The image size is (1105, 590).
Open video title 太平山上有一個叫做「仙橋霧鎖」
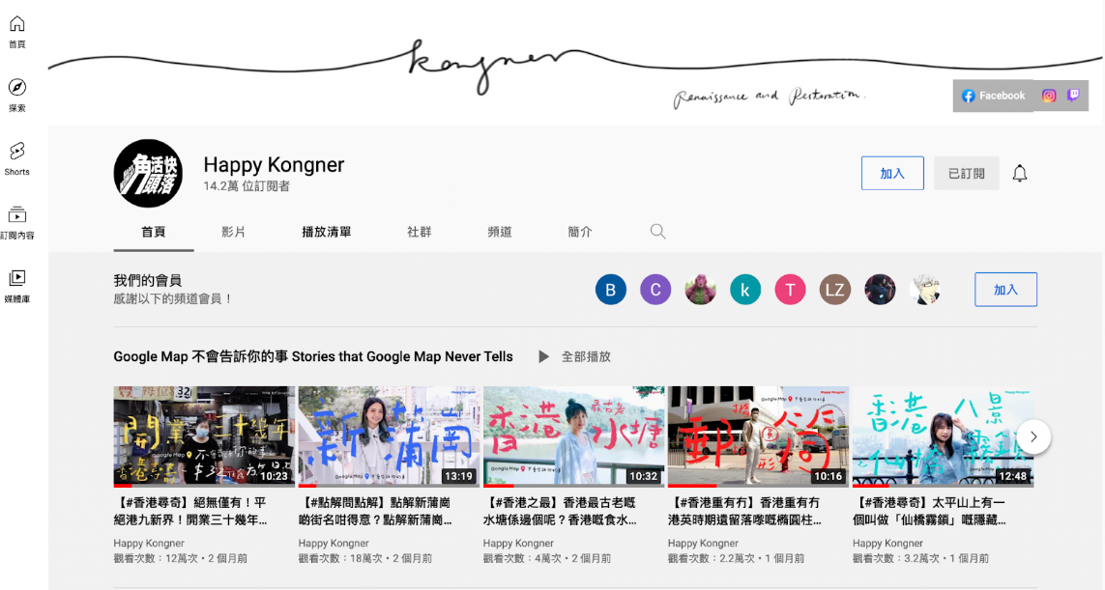click(929, 511)
